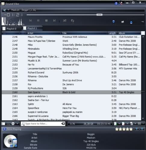Screen dimensions: 146x150
Task: Open dropdown next to playlist tools icon
Action: 135,124
